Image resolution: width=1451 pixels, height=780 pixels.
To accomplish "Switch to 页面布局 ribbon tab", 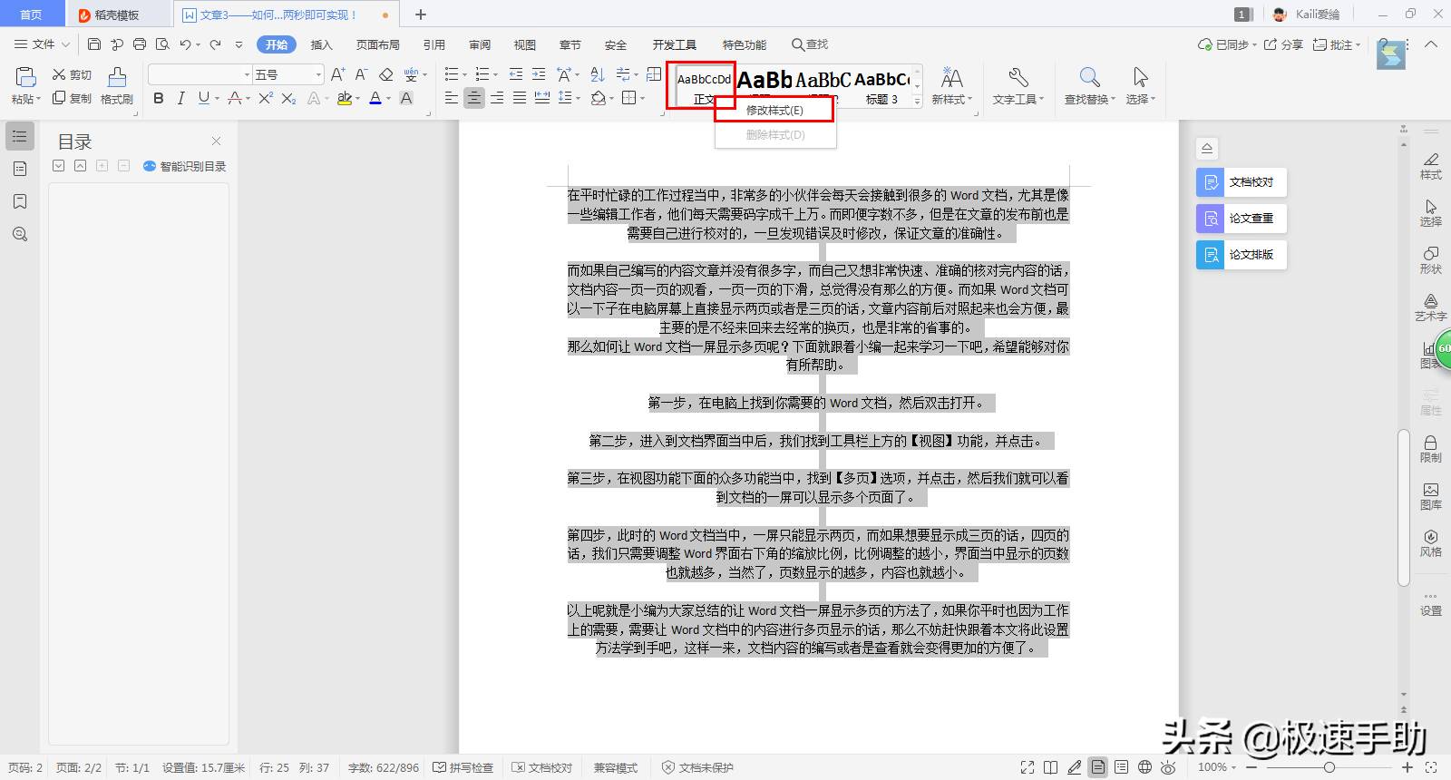I will pos(377,44).
